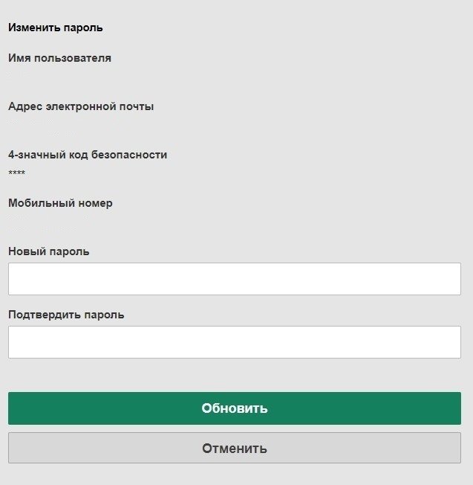The height and width of the screenshot is (485, 473).
Task: Activate the confirm password entry box
Action: (235, 342)
